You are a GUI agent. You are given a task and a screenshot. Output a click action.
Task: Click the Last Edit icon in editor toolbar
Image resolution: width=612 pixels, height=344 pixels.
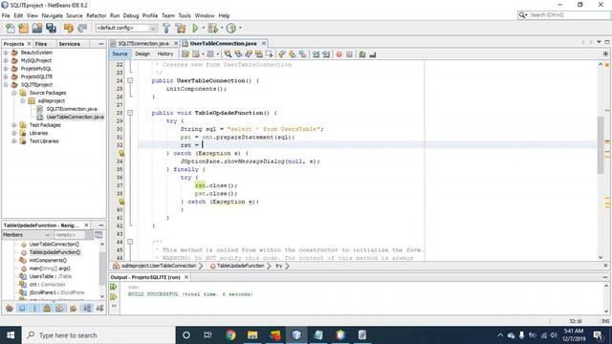click(186, 54)
